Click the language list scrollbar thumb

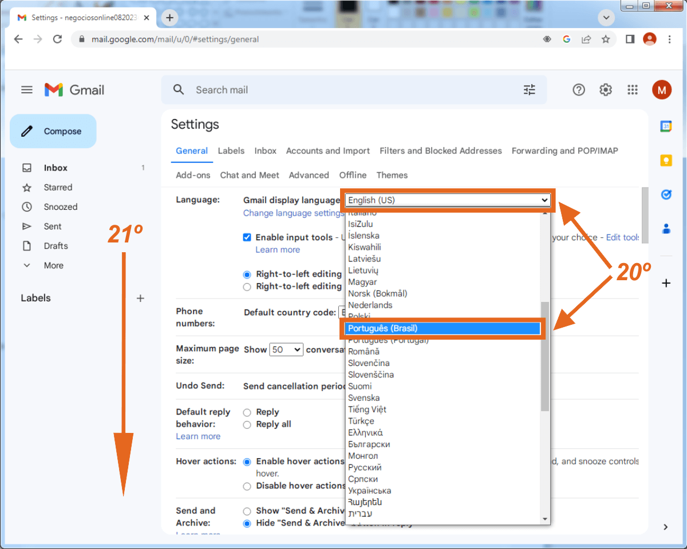(x=545, y=356)
